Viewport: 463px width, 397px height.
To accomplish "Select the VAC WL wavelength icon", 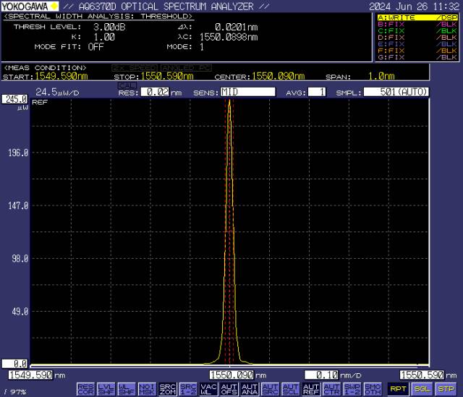I will pyautogui.click(x=208, y=389).
